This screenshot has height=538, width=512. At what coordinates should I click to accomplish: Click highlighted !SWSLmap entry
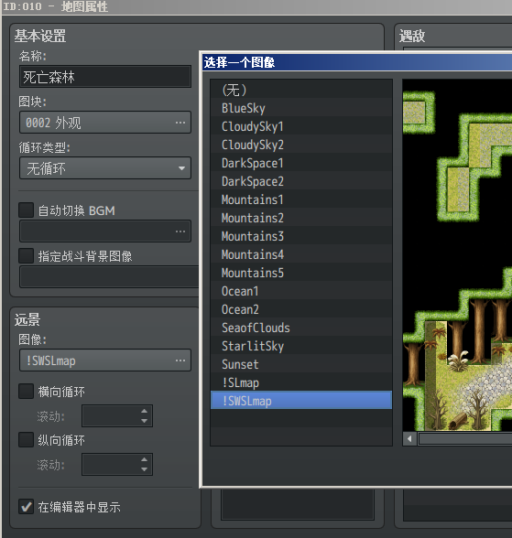point(301,400)
